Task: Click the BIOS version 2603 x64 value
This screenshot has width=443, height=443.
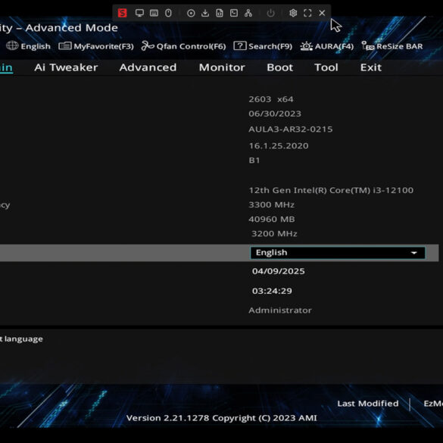Action: click(x=270, y=99)
